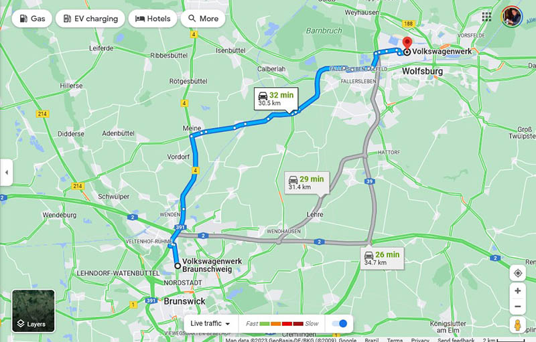Screen dimensions: 536x342
Task: Select the Hotels category chip
Action: click(153, 19)
